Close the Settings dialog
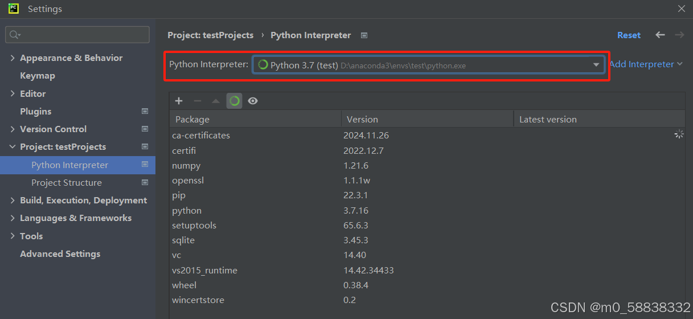Image resolution: width=693 pixels, height=319 pixels. click(681, 9)
